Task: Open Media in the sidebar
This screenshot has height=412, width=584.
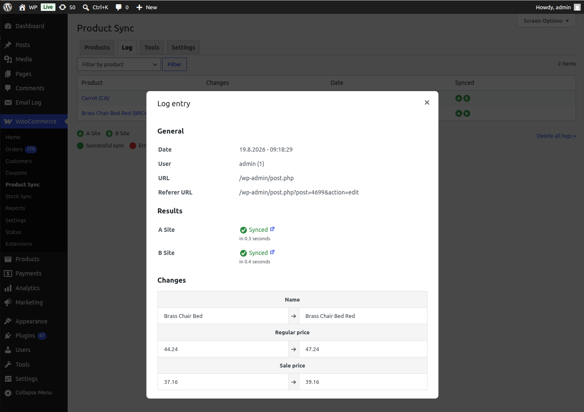Action: click(x=34, y=59)
